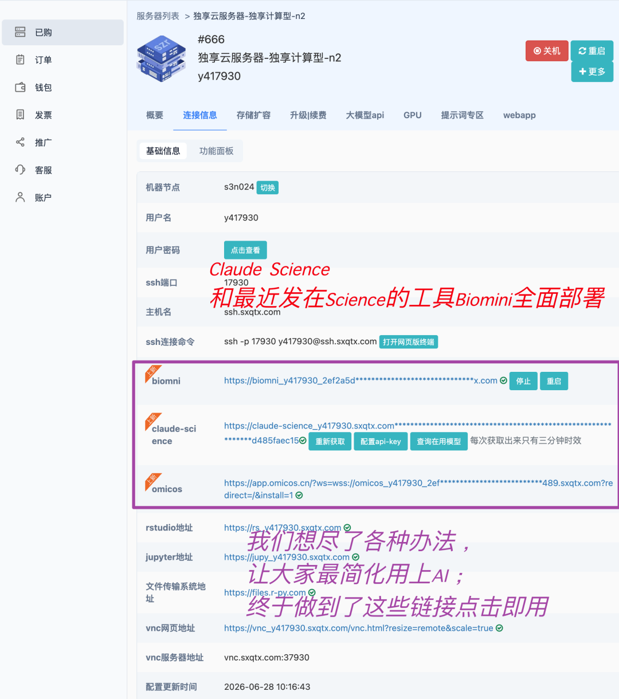Open the 大模型api tab
The height and width of the screenshot is (699, 619).
coord(365,115)
